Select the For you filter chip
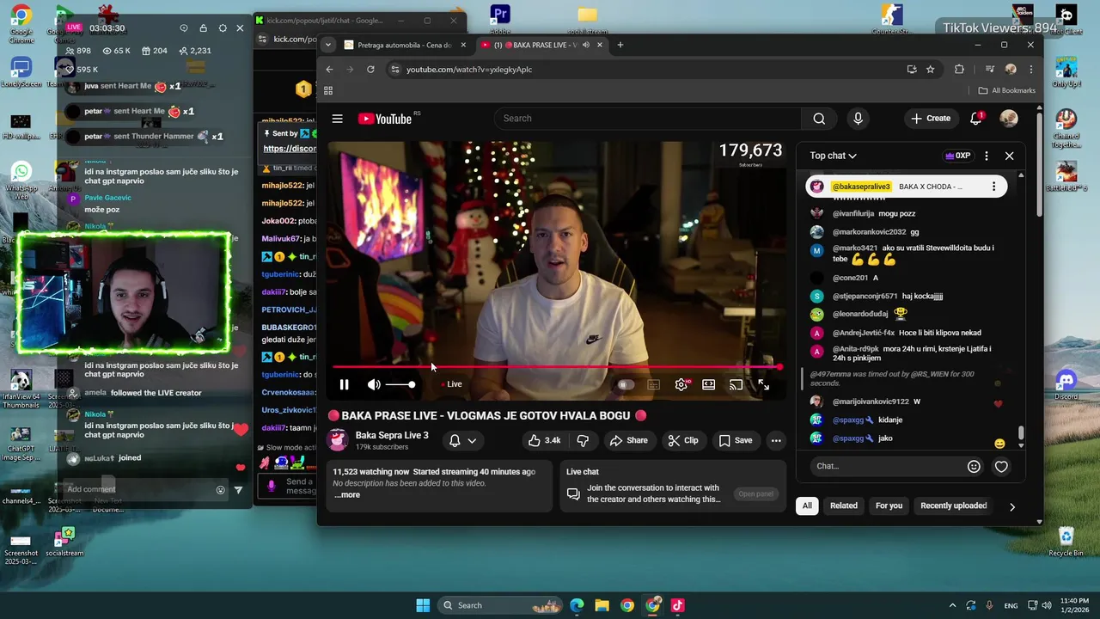Screen dimensions: 1100x619 tap(889, 506)
